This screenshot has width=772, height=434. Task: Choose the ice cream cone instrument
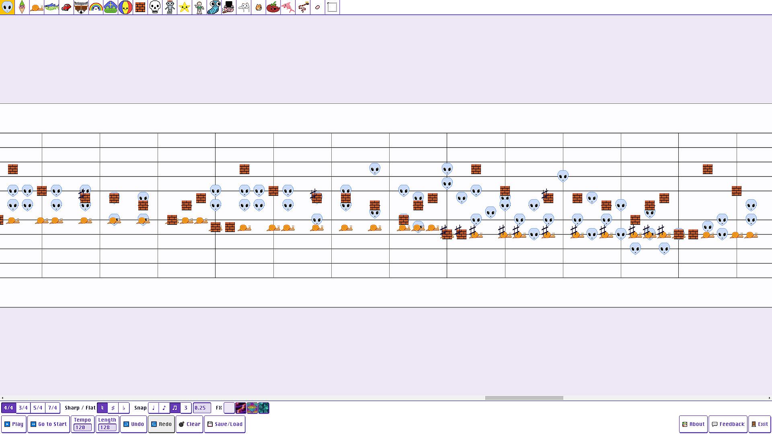pyautogui.click(x=22, y=7)
